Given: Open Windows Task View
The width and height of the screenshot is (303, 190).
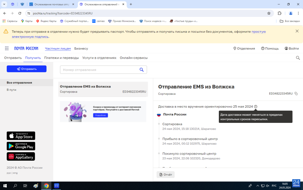Looking at the screenshot, I should (x=25, y=186).
